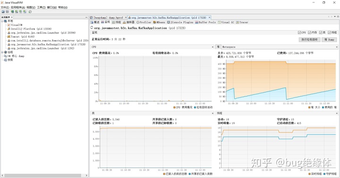
Task: Open the Visual GC tab
Action: [x=226, y=22]
